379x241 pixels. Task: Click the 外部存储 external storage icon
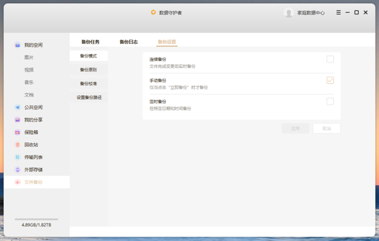click(18, 170)
